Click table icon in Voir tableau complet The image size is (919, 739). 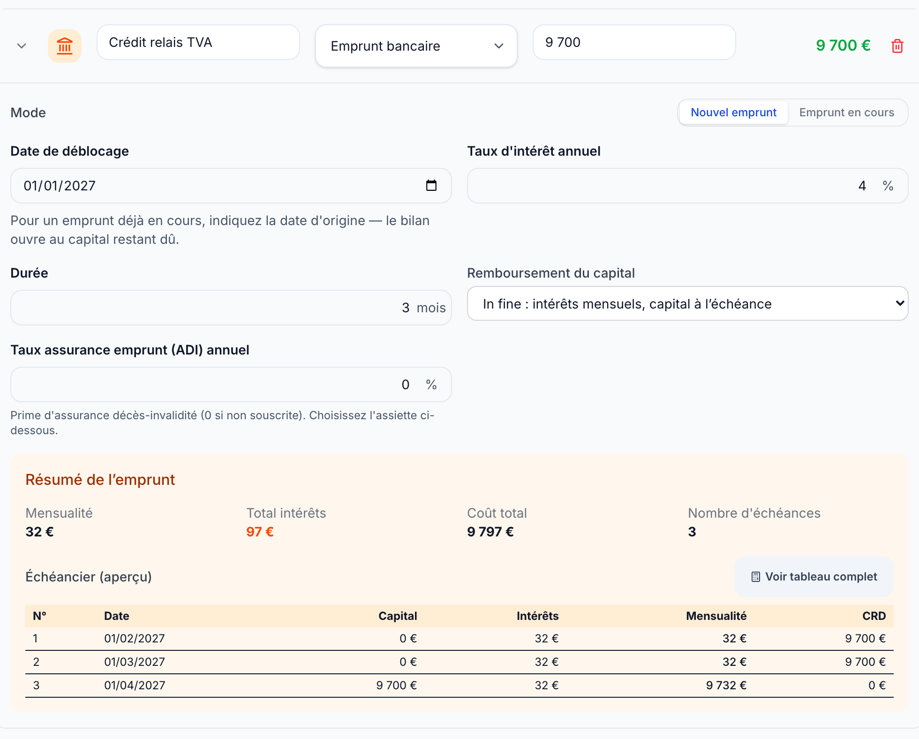[x=756, y=577]
